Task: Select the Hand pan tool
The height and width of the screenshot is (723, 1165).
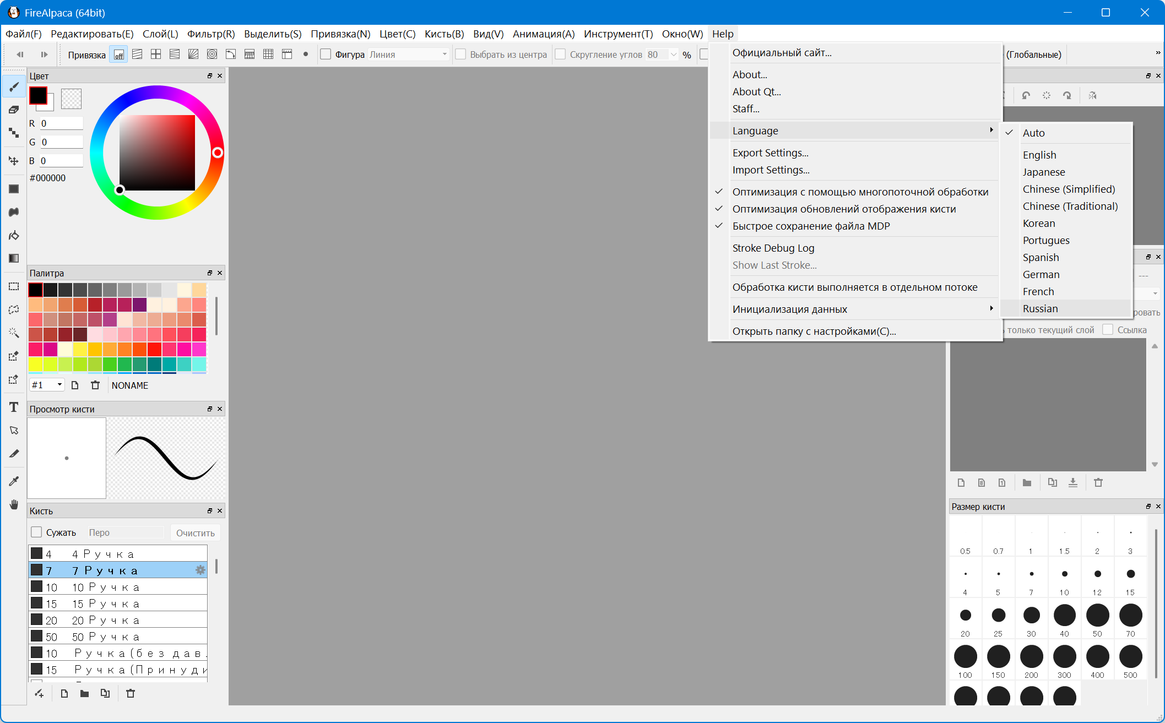Action: [14, 504]
